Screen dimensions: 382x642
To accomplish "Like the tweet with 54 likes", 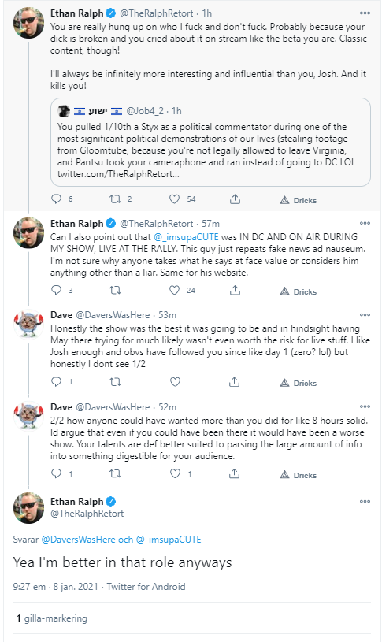I will 175,199.
